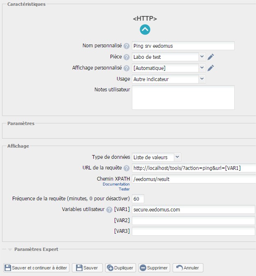Click the Tester link under Chemin XPATH
256x276 pixels.
(124, 189)
